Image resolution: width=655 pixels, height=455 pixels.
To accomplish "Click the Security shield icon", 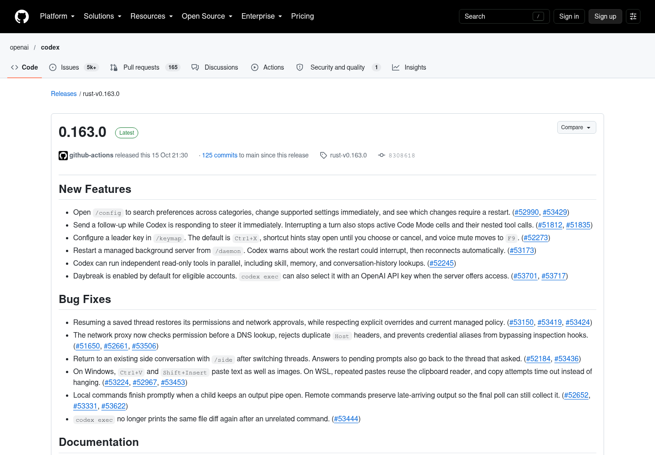I will point(300,67).
